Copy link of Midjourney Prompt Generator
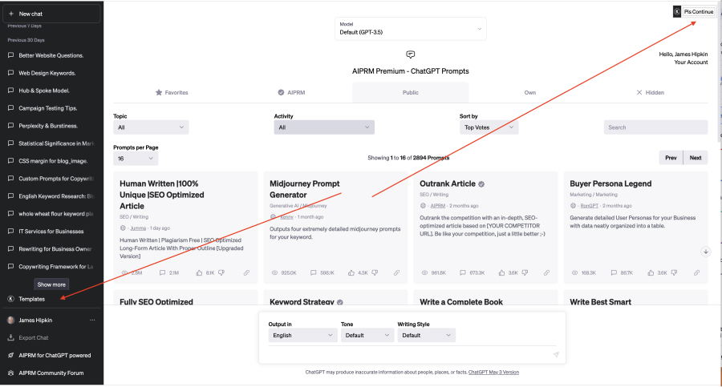 (x=396, y=273)
